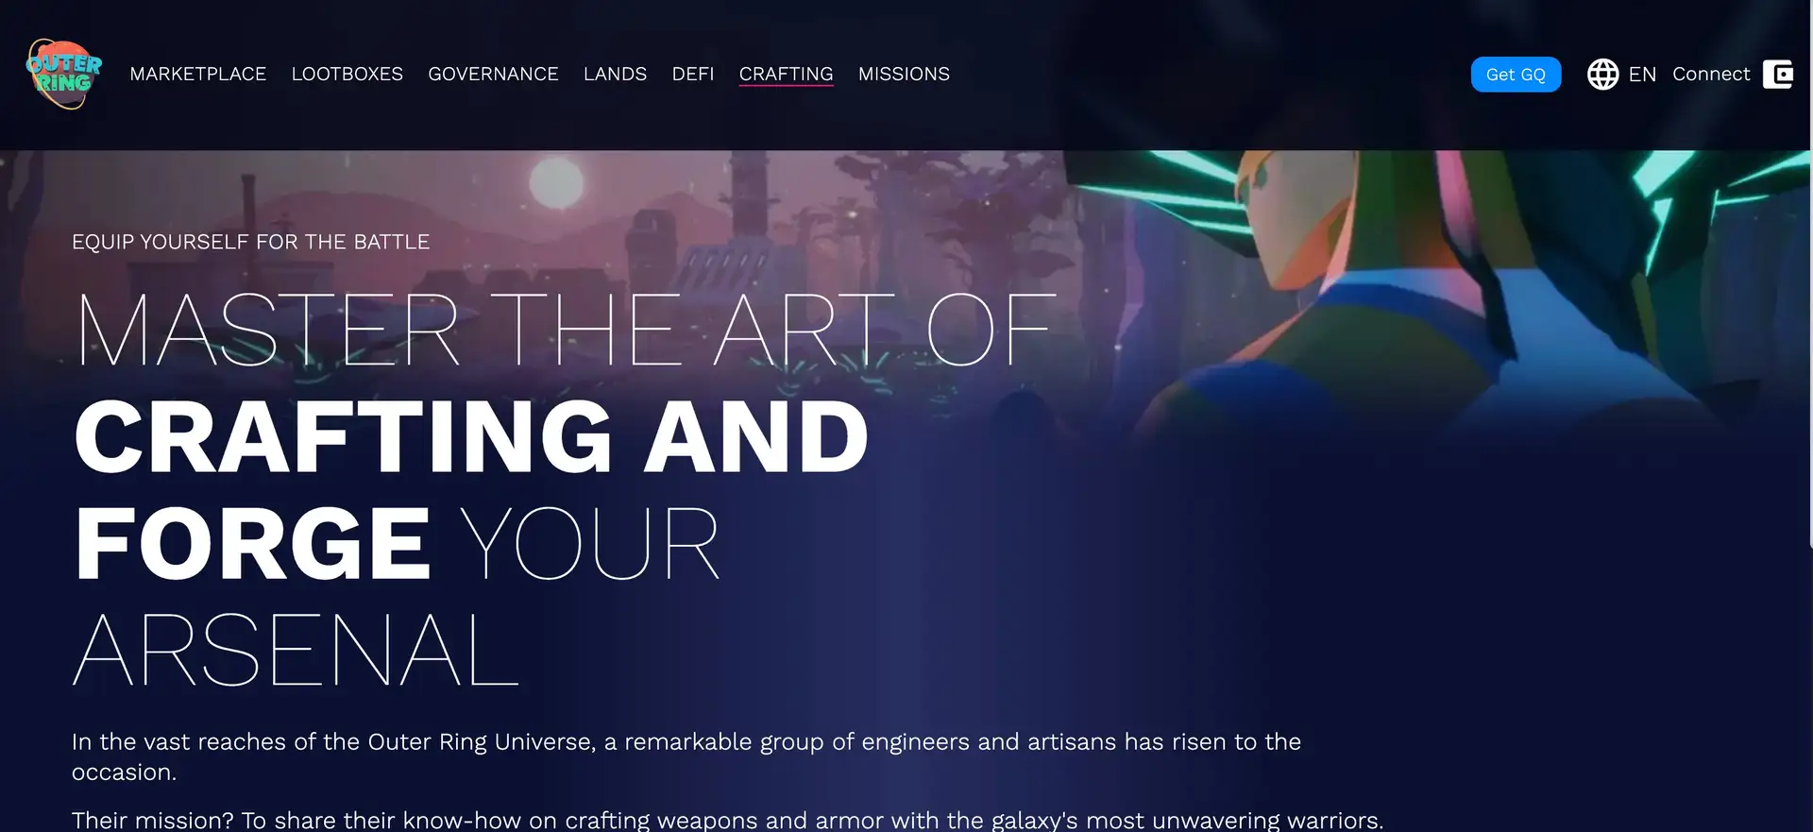
Task: Click the 'Equip yourself for the battle' subtitle
Action: tap(250, 242)
